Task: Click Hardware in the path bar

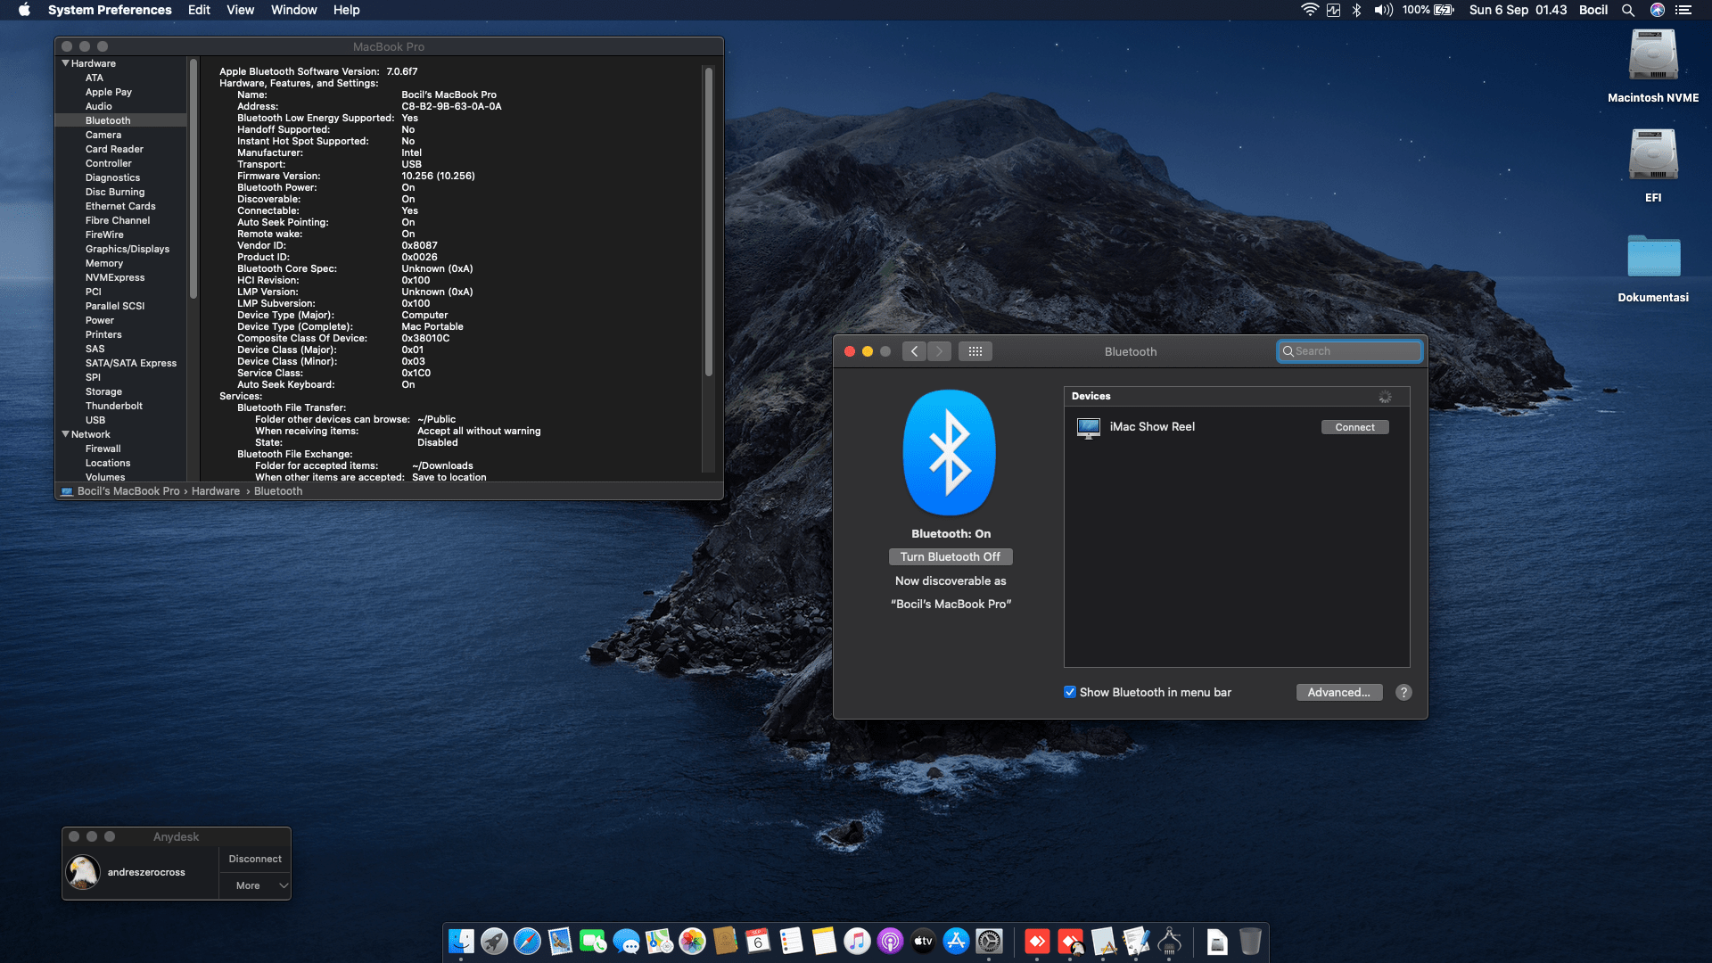Action: point(216,491)
